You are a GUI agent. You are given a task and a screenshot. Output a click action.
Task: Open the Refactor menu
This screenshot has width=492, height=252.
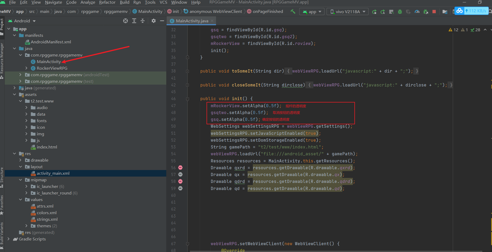107,2
